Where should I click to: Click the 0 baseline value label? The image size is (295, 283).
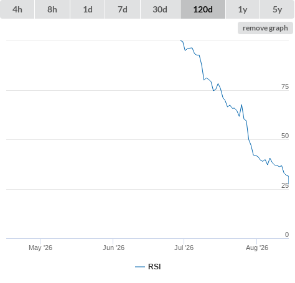pyautogui.click(x=287, y=234)
